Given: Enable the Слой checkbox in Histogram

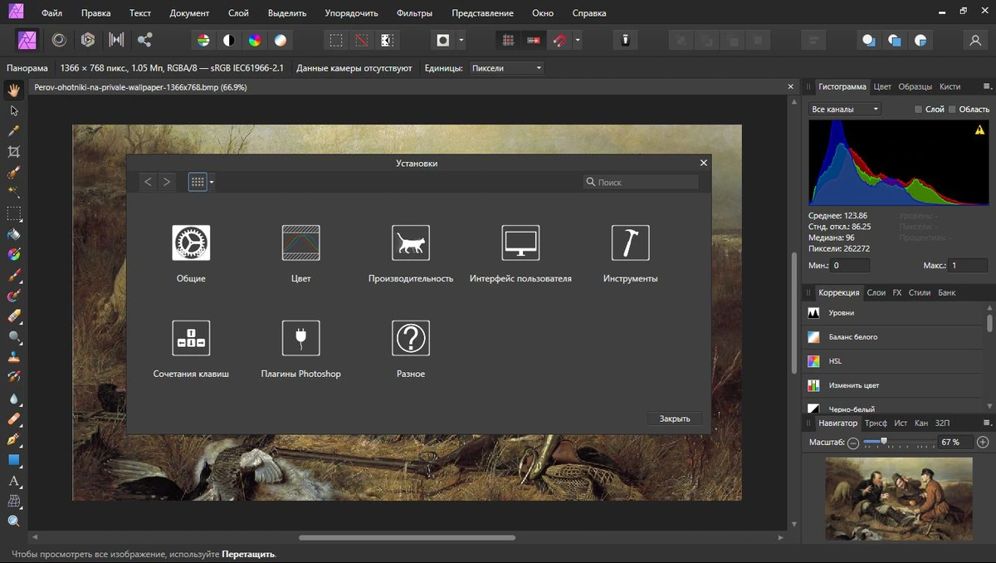Looking at the screenshot, I should [x=918, y=110].
